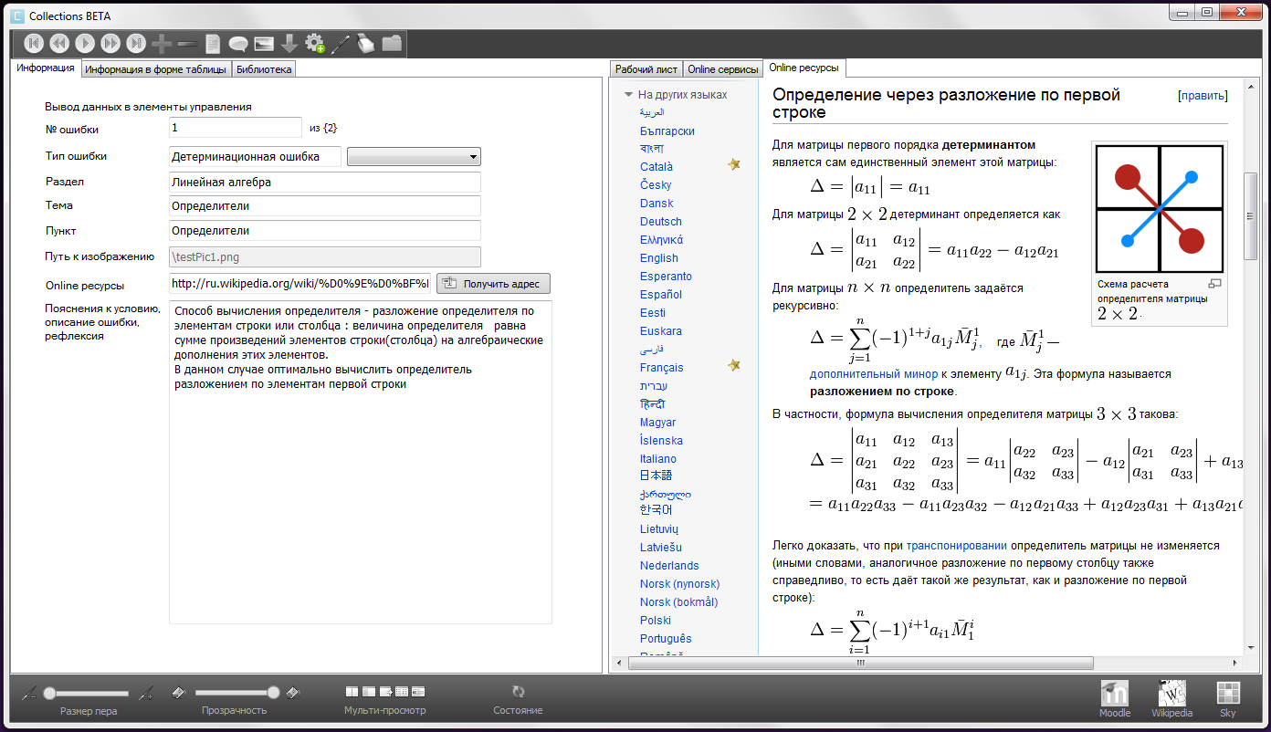1271x732 pixels.
Task: Choose the Italiano language link
Action: coord(658,459)
